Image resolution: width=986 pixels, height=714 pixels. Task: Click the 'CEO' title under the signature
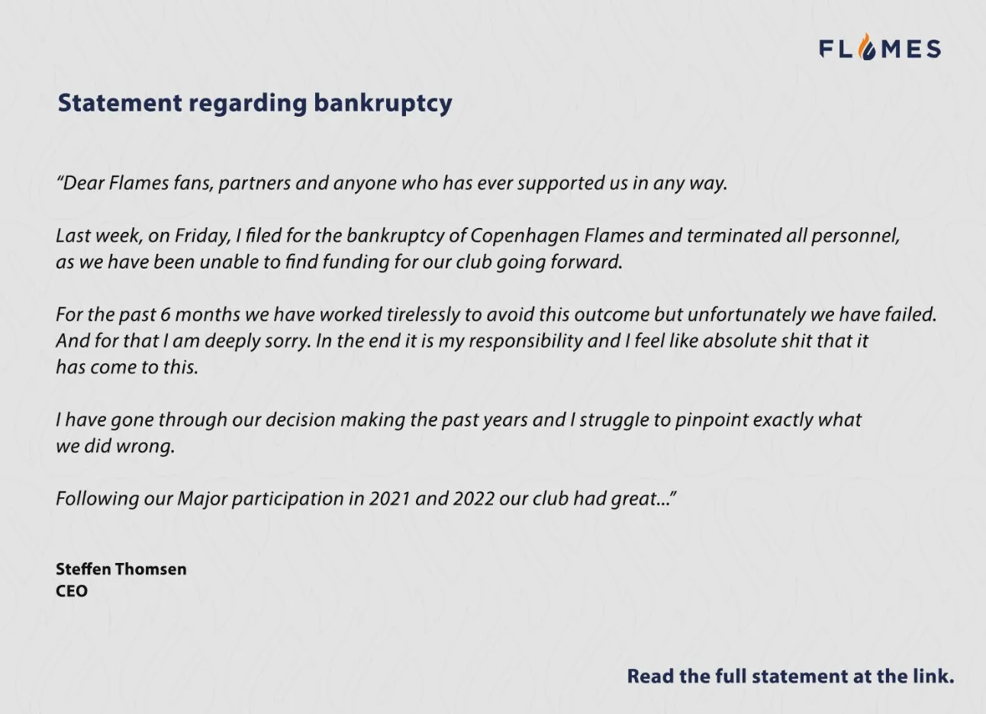point(72,591)
